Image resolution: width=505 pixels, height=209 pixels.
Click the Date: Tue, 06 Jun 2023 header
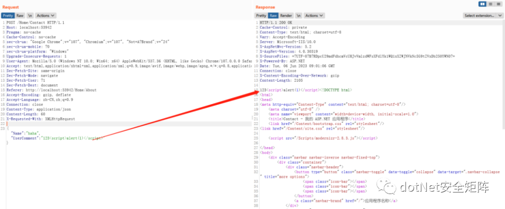(x=296, y=66)
